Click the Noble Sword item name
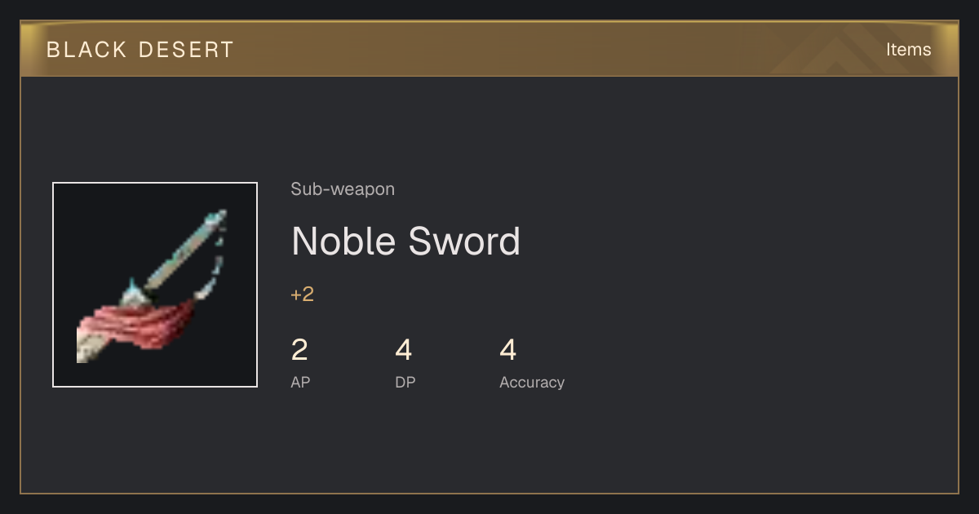The width and height of the screenshot is (979, 514). [405, 241]
